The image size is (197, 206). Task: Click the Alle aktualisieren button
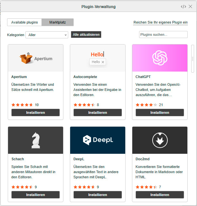point(86,34)
